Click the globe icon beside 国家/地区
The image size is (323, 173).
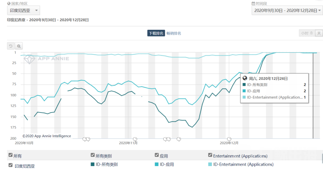(x=9, y=3)
